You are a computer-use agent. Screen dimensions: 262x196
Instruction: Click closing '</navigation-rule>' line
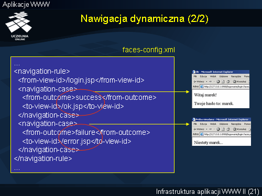pos(43,158)
